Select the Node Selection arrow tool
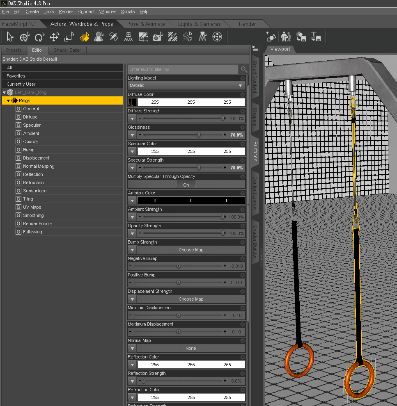This screenshot has height=406, width=397. [x=10, y=37]
